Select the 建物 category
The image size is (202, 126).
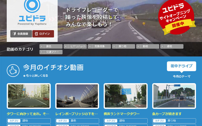pyautogui.click(x=172, y=46)
